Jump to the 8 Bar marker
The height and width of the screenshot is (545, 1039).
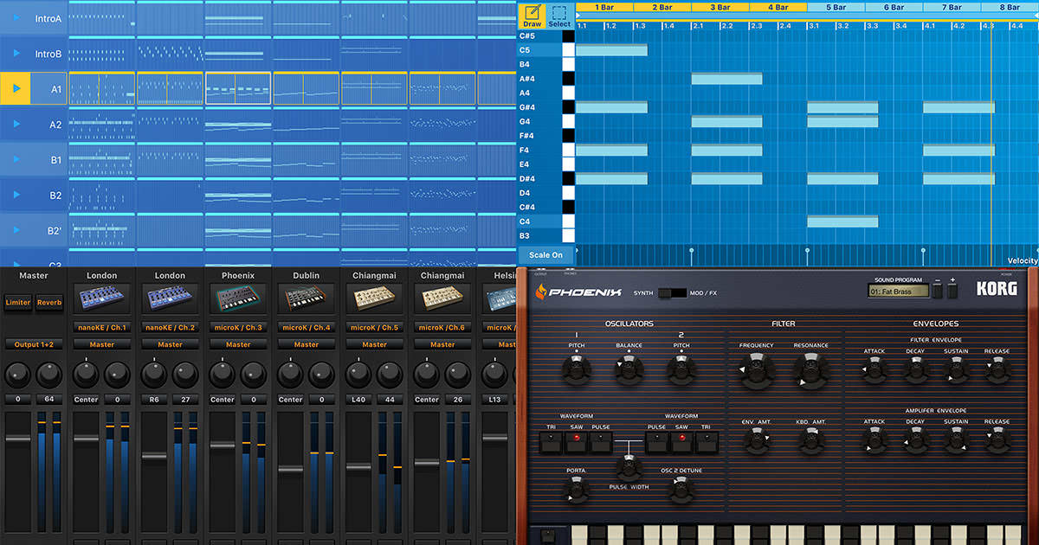coord(1010,7)
